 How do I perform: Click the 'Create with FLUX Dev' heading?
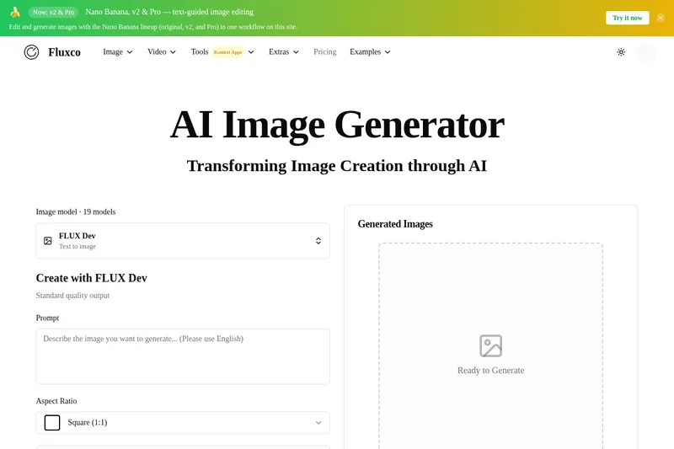coord(92,278)
